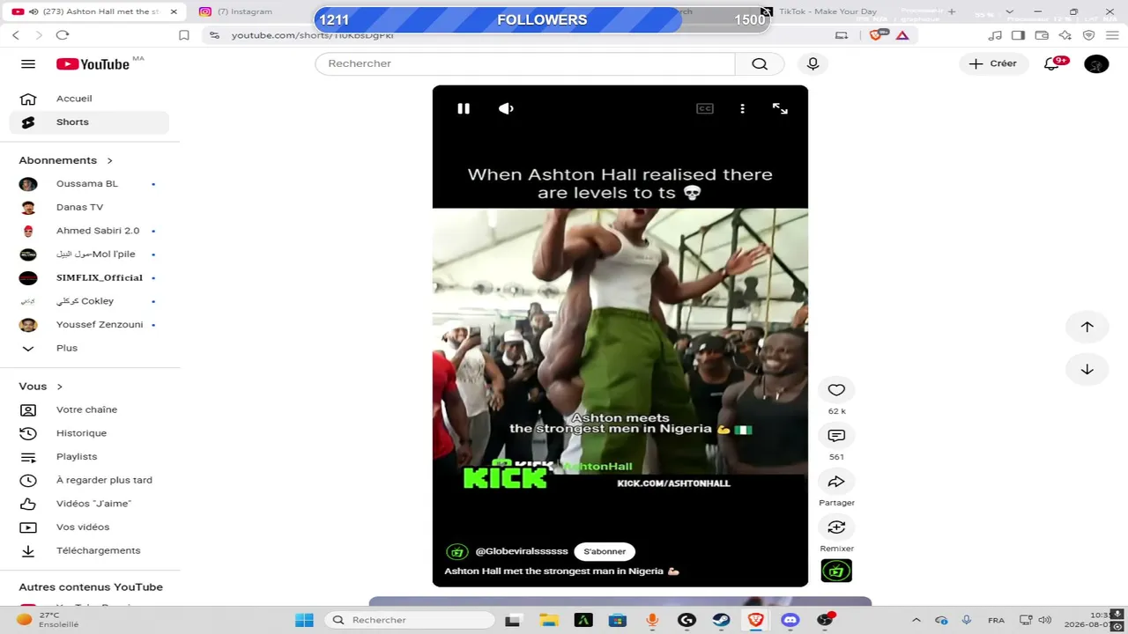Toggle closed captions on the Short
Screen dimensions: 1128x634
[705, 108]
